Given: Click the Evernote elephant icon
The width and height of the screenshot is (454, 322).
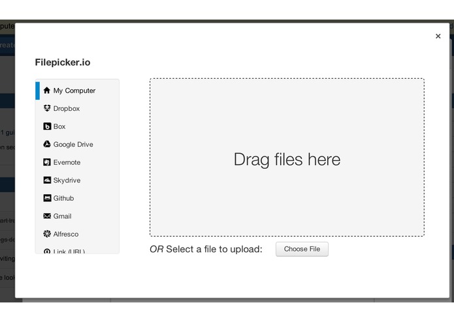Looking at the screenshot, I should click(47, 162).
